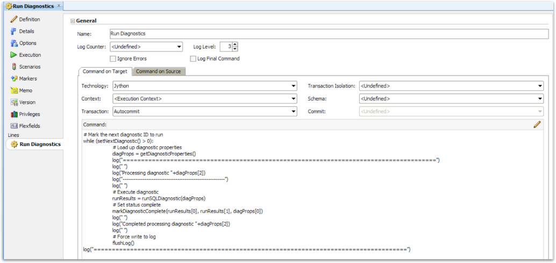Click the "# Mark the next diagnostic ID to run" line

click(x=123, y=135)
